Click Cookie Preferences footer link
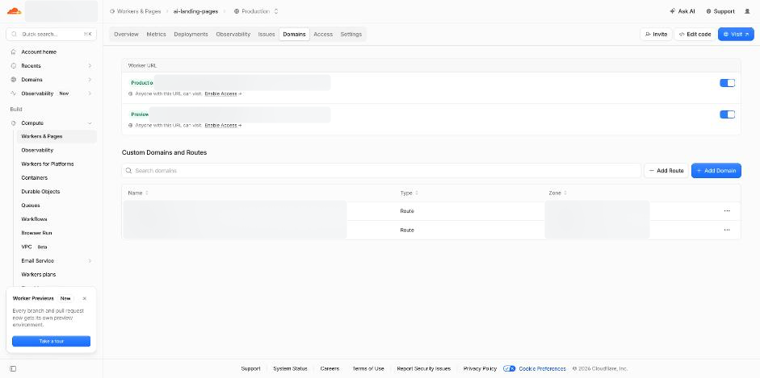Screen dimensions: 760x378 [x=543, y=369]
